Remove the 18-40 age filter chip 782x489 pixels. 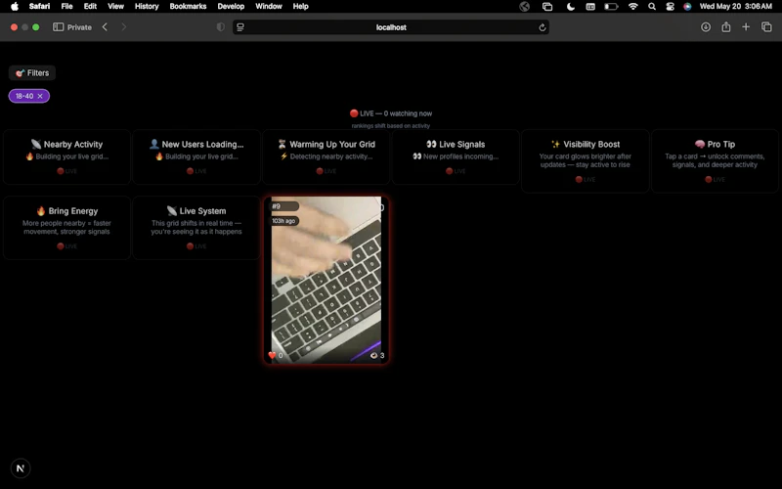40,96
